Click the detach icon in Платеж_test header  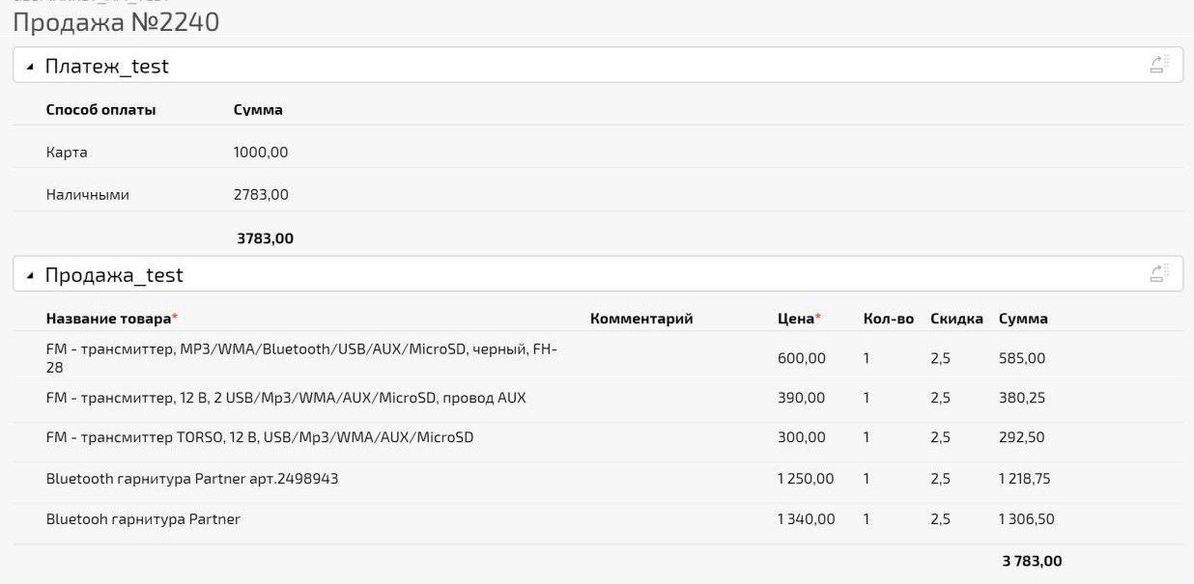[x=1159, y=66]
